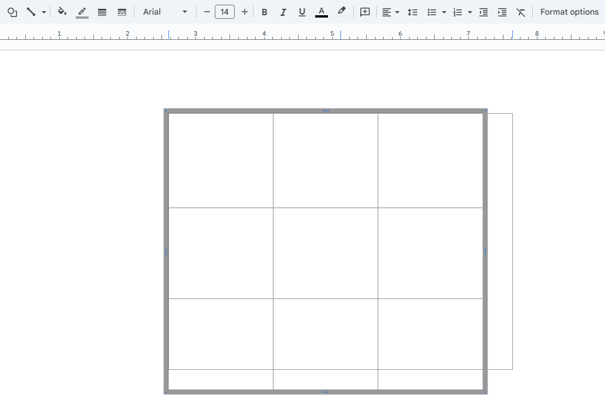Open the text color picker

pos(321,12)
